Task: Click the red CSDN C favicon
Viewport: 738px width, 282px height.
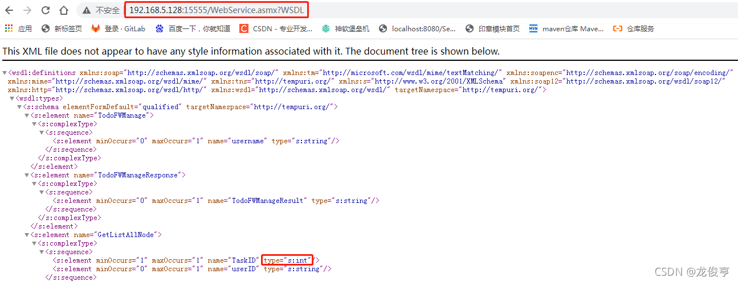Action: pyautogui.click(x=244, y=28)
